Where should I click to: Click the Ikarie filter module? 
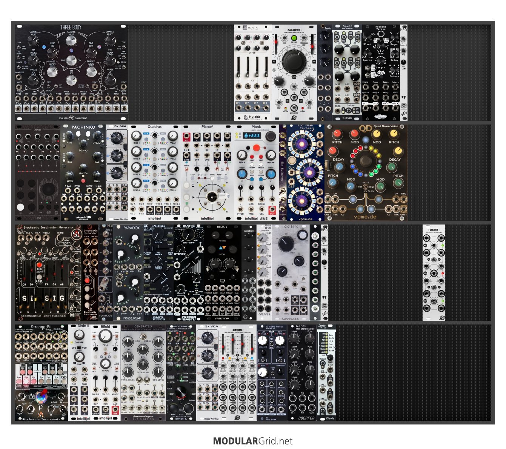click(189, 272)
